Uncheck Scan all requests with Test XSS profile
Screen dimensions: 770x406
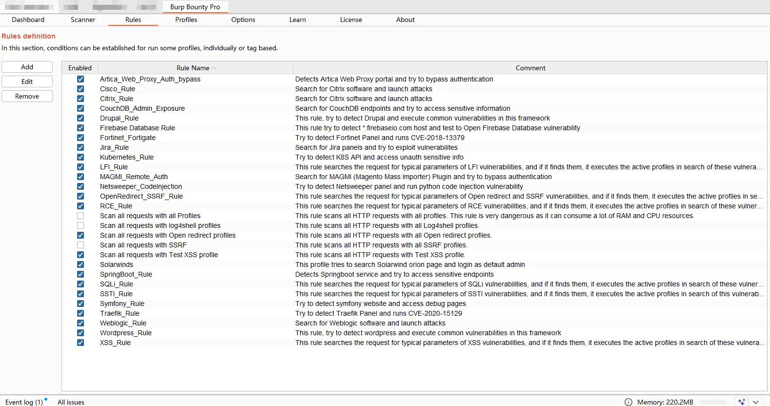[x=81, y=255]
